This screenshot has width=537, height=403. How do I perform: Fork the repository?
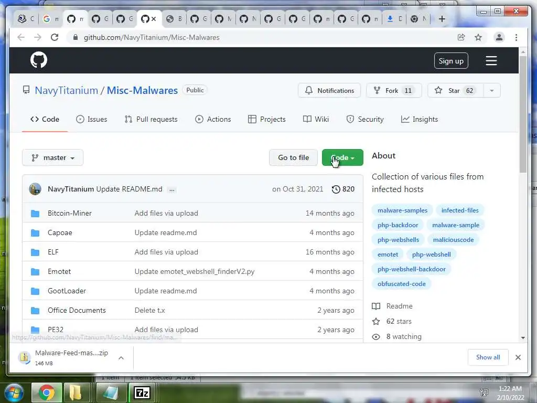pyautogui.click(x=394, y=90)
